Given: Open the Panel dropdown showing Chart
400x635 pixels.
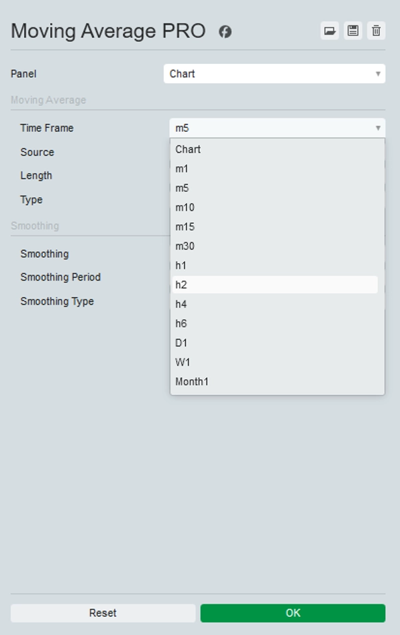Looking at the screenshot, I should click(x=274, y=74).
